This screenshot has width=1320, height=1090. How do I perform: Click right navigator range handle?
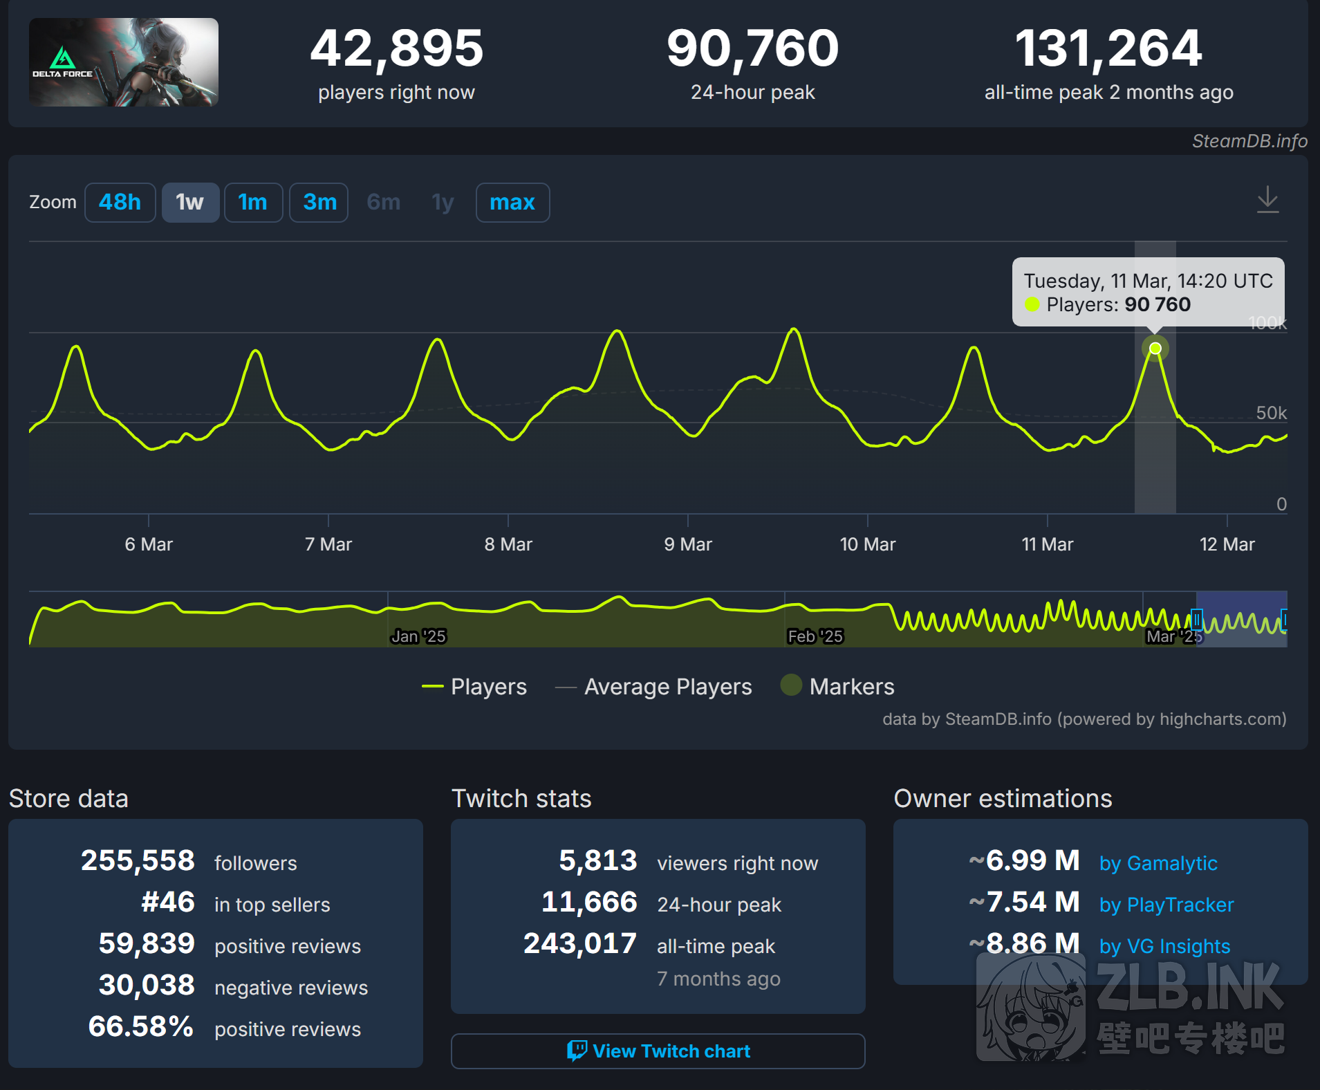pyautogui.click(x=1283, y=618)
